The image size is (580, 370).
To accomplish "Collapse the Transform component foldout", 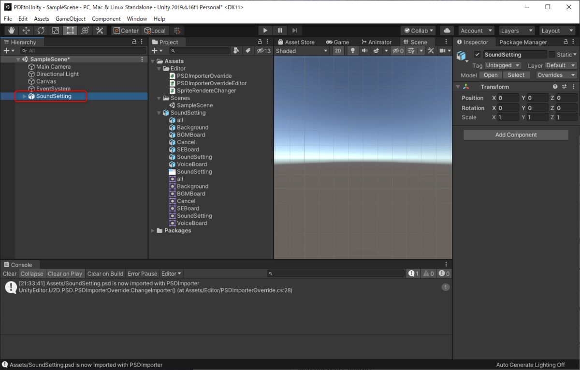I will point(458,87).
